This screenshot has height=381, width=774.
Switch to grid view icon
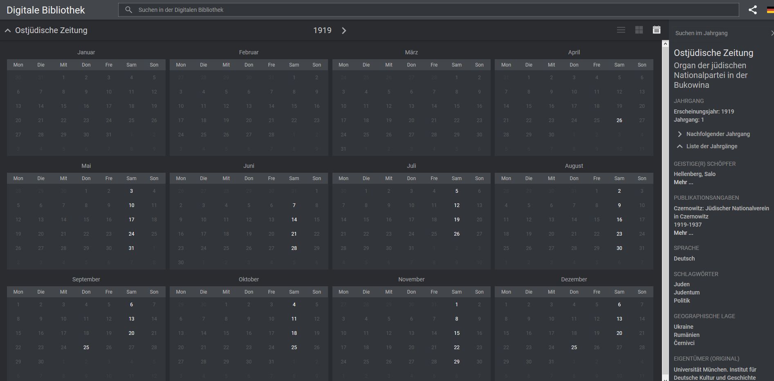click(639, 30)
